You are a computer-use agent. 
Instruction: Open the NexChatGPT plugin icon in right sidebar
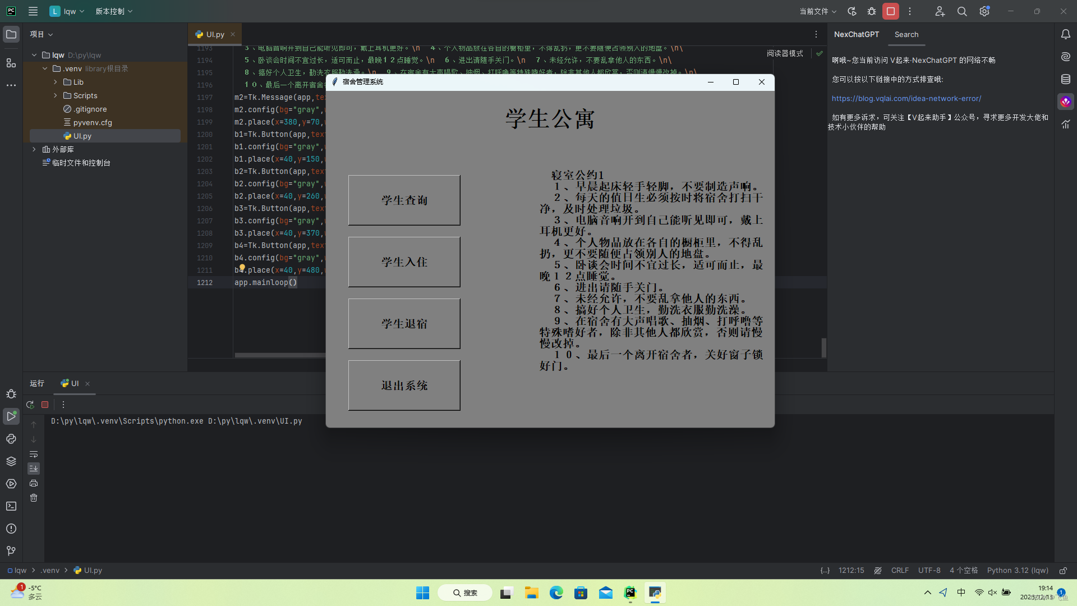(x=1066, y=102)
